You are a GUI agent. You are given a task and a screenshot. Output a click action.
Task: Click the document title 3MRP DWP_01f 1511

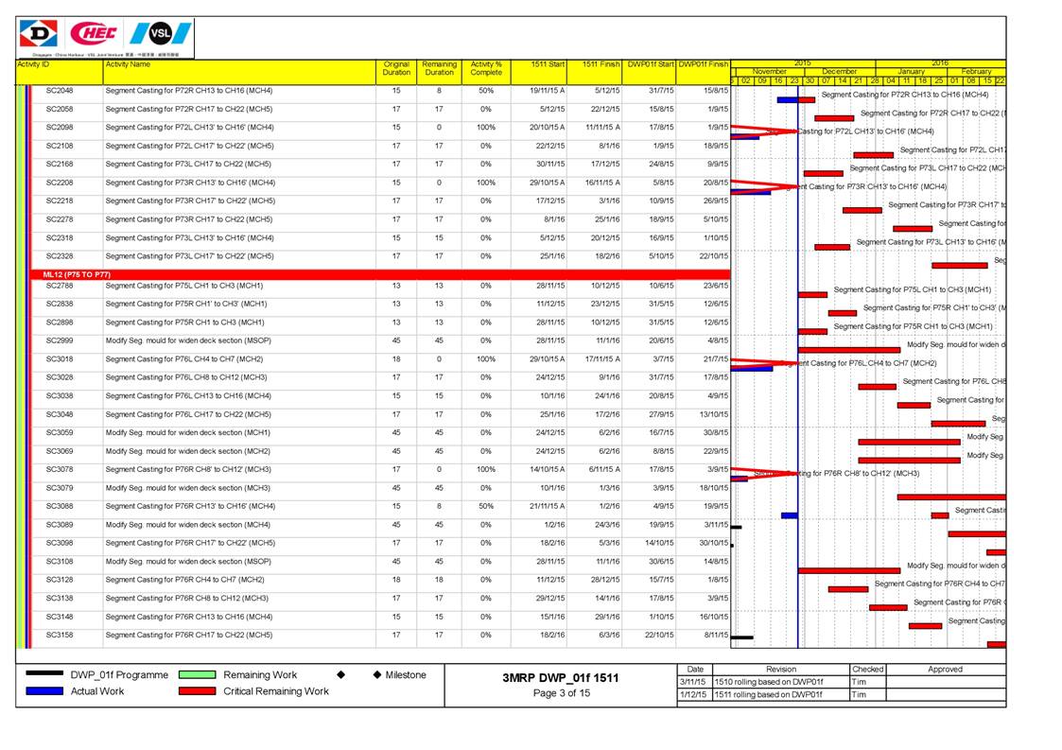point(560,677)
